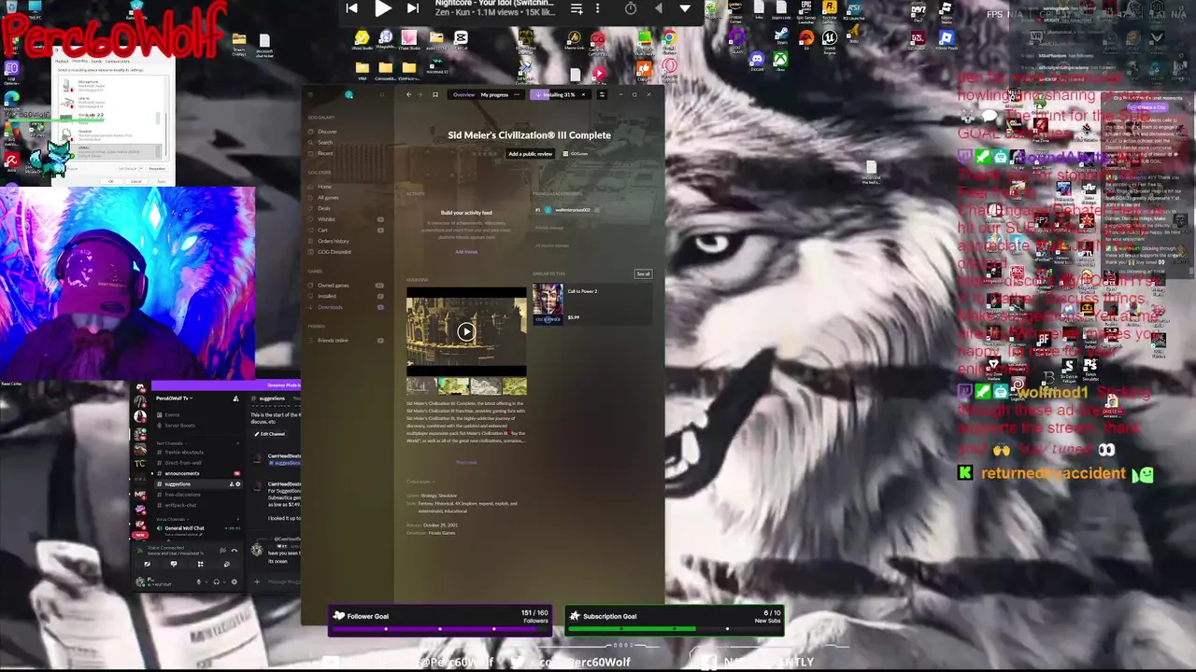The width and height of the screenshot is (1196, 672).
Task: Switch to the My progress tab
Action: [x=494, y=95]
